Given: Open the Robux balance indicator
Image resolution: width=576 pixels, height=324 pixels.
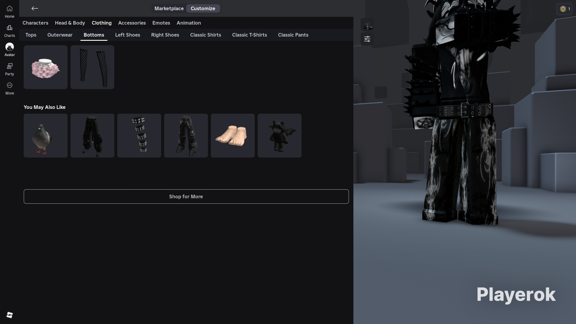Looking at the screenshot, I should pos(564,9).
